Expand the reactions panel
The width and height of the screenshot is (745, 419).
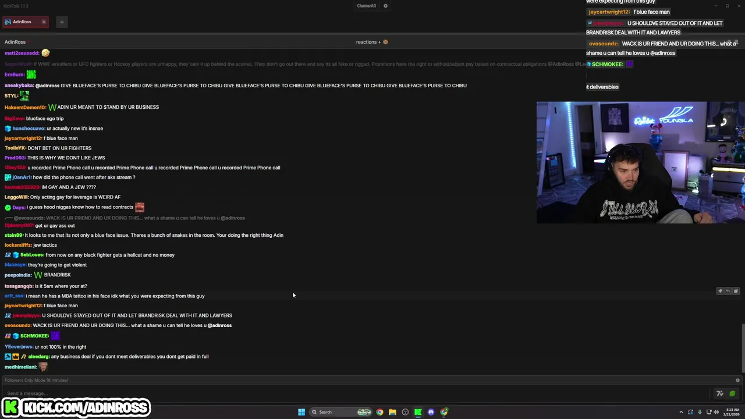pos(368,42)
